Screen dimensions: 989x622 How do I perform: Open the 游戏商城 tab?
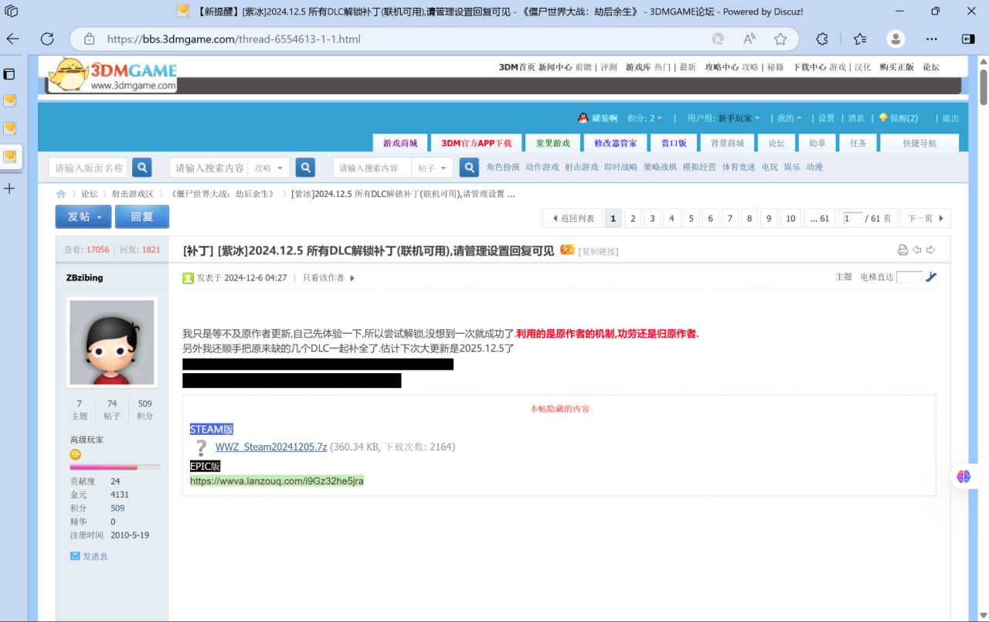[x=400, y=143]
